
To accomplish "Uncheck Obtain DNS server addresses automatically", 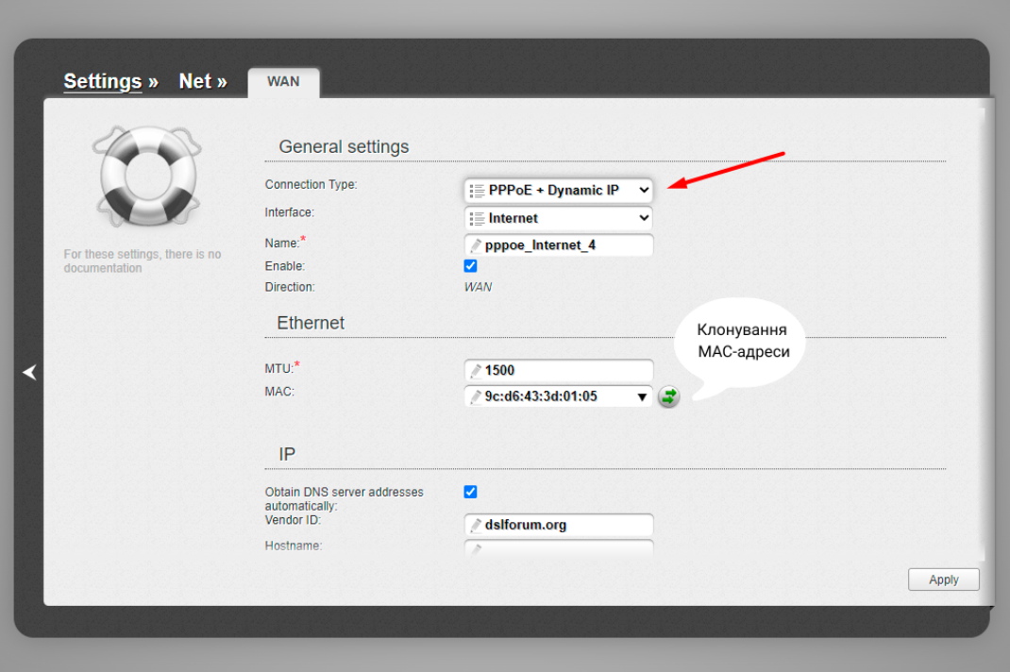I will [x=471, y=492].
